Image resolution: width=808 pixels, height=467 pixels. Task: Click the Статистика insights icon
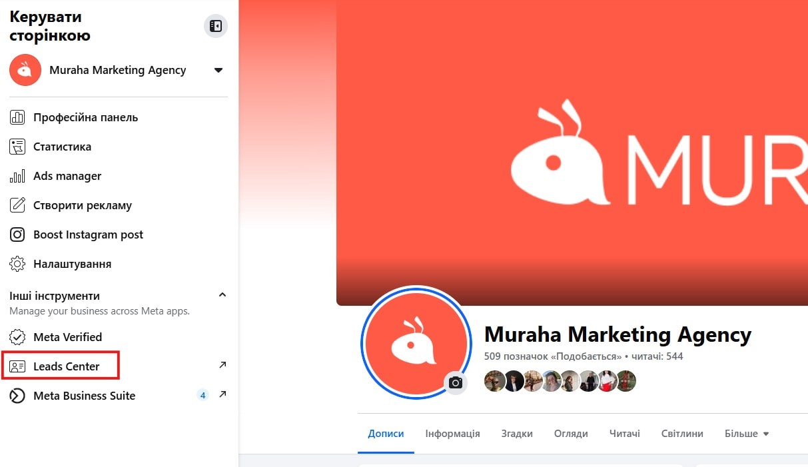click(x=17, y=147)
